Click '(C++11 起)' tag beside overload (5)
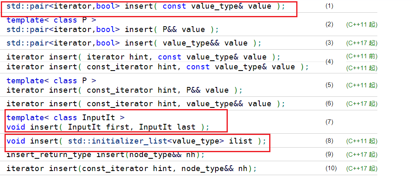413x178 pixels. tap(362, 85)
